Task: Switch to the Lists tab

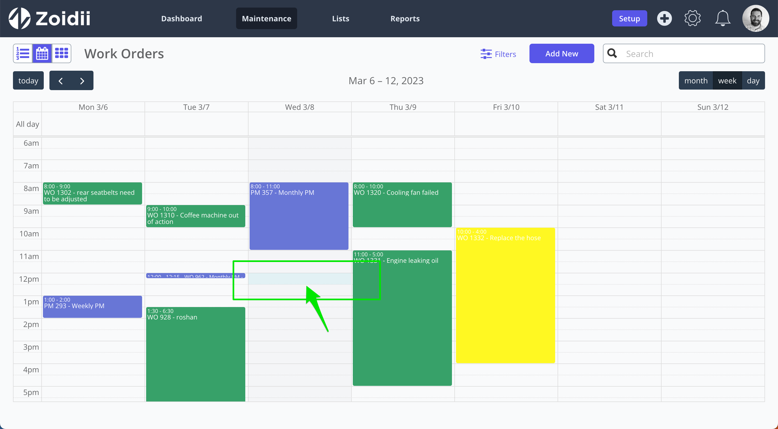Action: point(340,18)
